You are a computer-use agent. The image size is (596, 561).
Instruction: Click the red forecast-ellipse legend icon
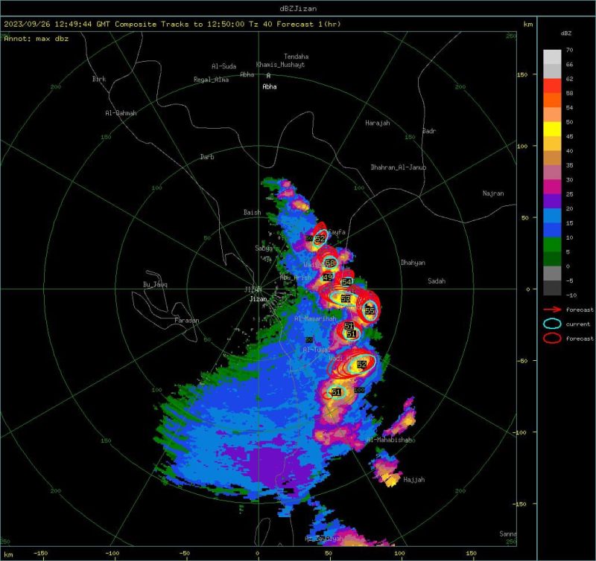pos(552,338)
